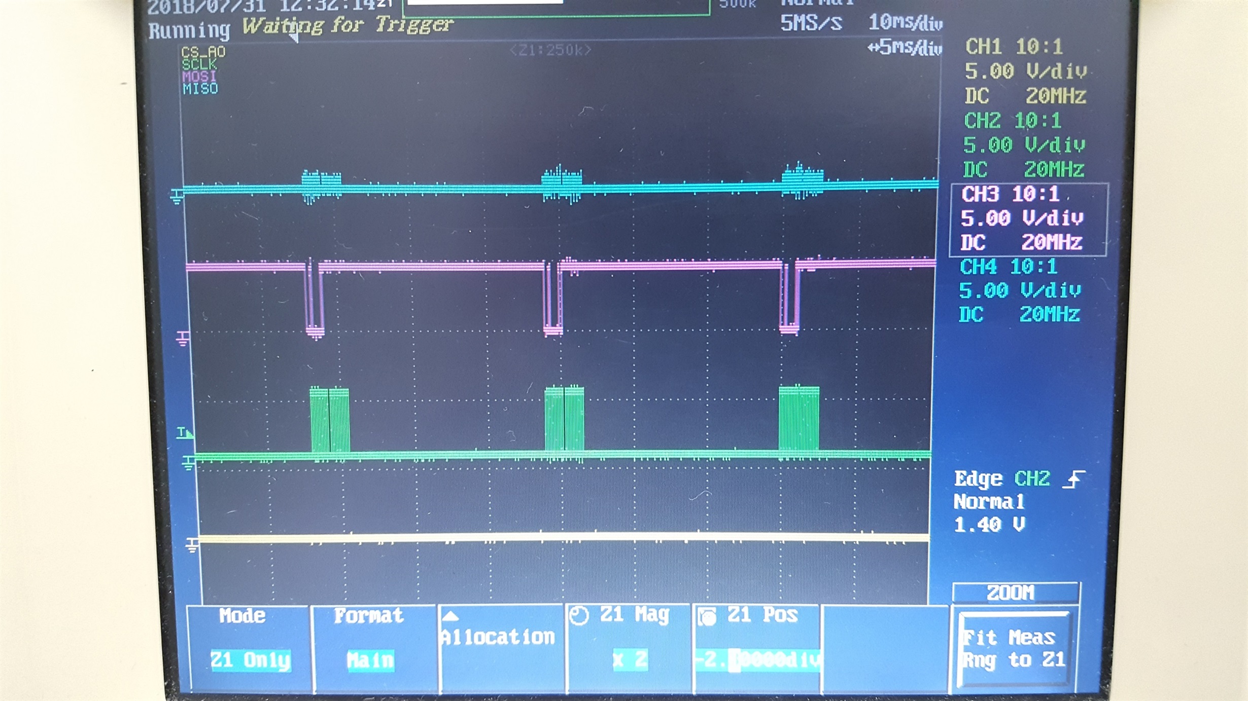Viewport: 1248px width, 701px height.
Task: Click the CH3 5.00 V/div scale value
Action: click(x=1022, y=218)
